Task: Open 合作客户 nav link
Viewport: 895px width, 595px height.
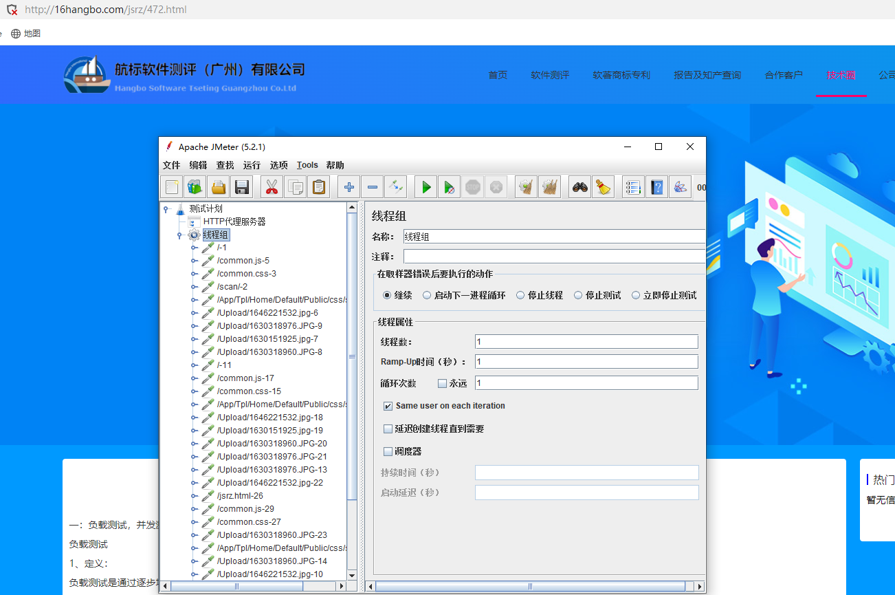Action: tap(784, 75)
